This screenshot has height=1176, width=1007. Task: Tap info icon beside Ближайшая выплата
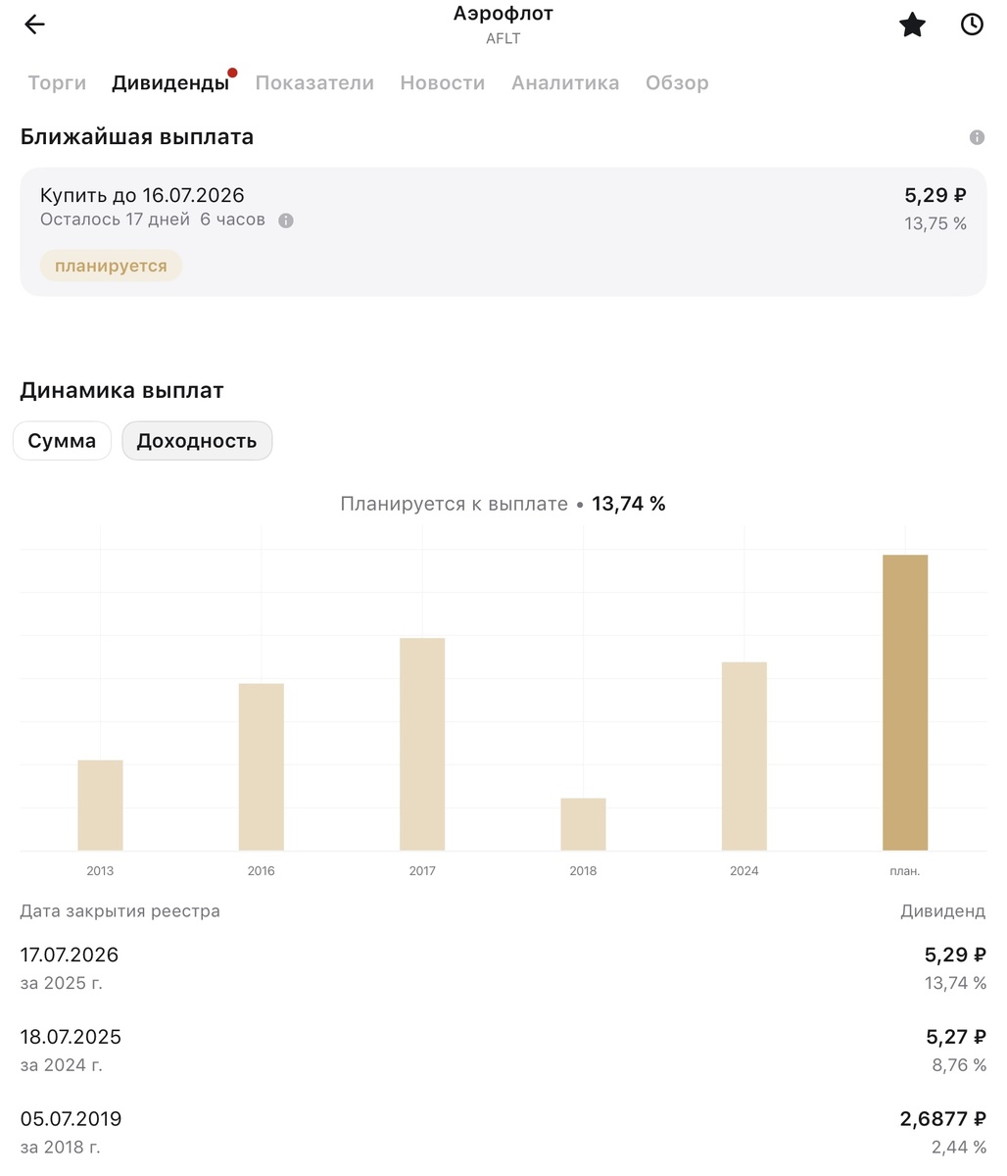pos(977,137)
